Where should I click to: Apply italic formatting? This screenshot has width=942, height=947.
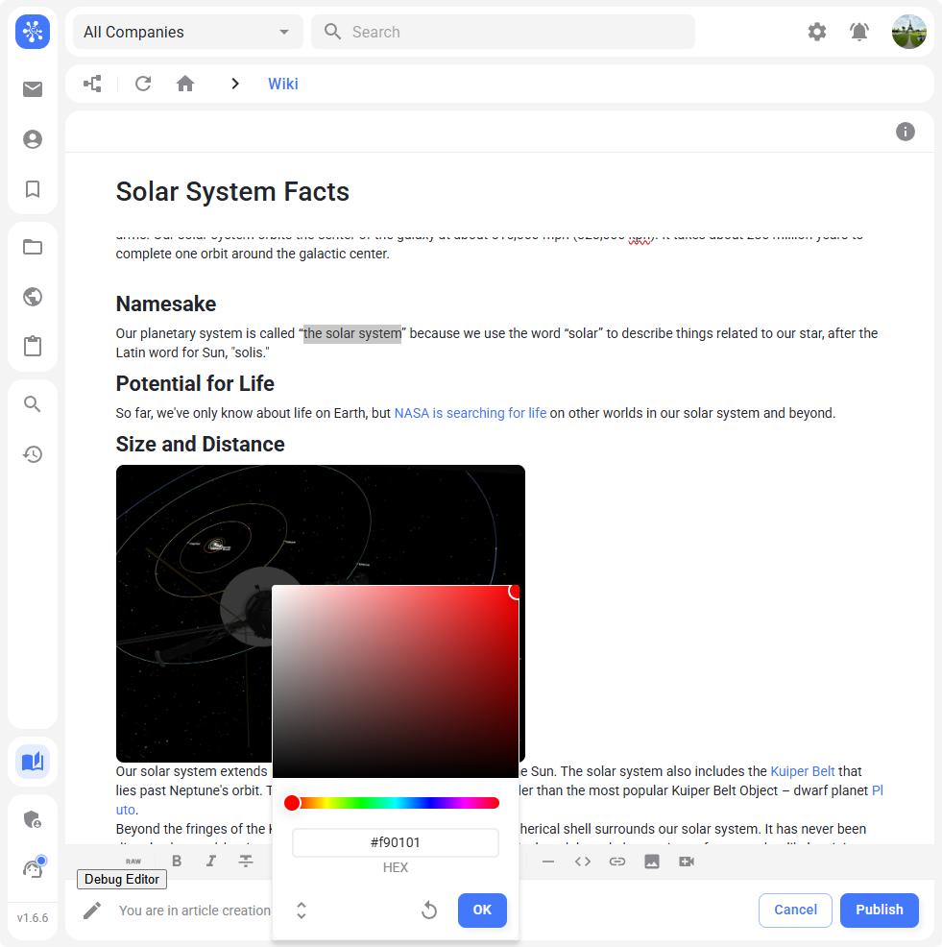pos(210,862)
